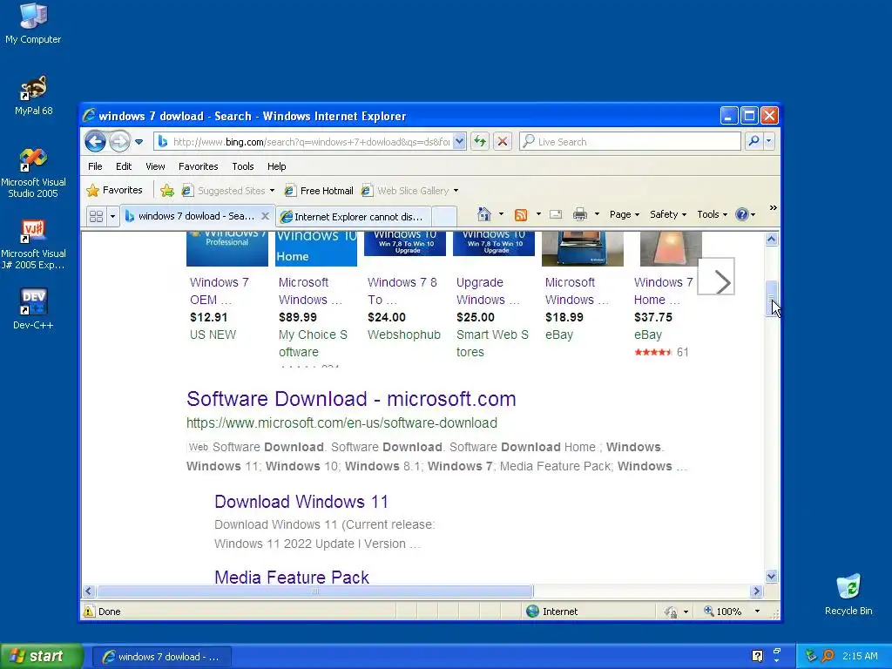Click vertical scrollbar up arrow
This screenshot has height=669, width=892.
(772, 239)
